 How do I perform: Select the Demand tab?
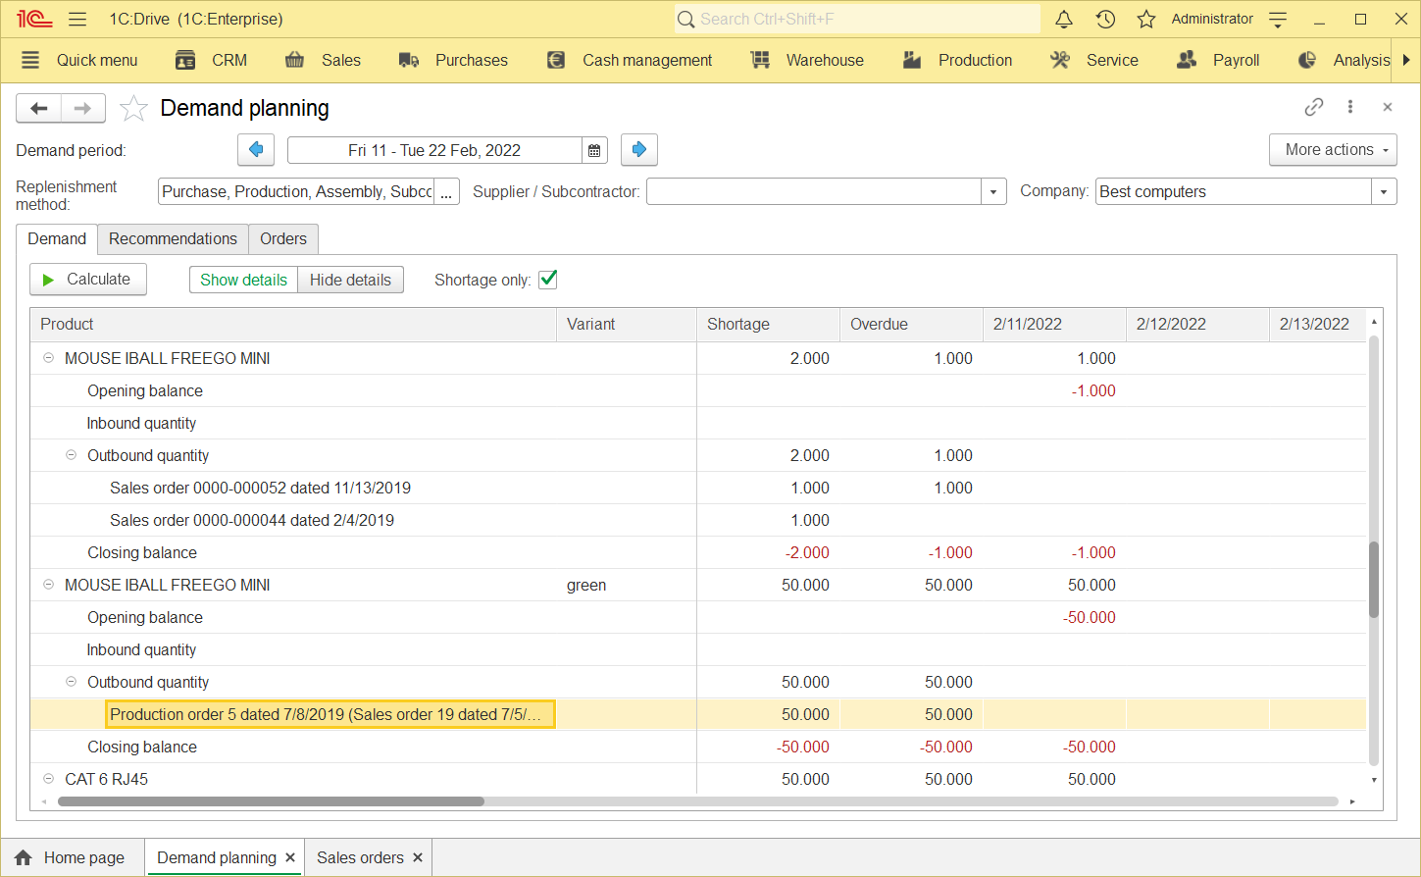[x=57, y=238]
